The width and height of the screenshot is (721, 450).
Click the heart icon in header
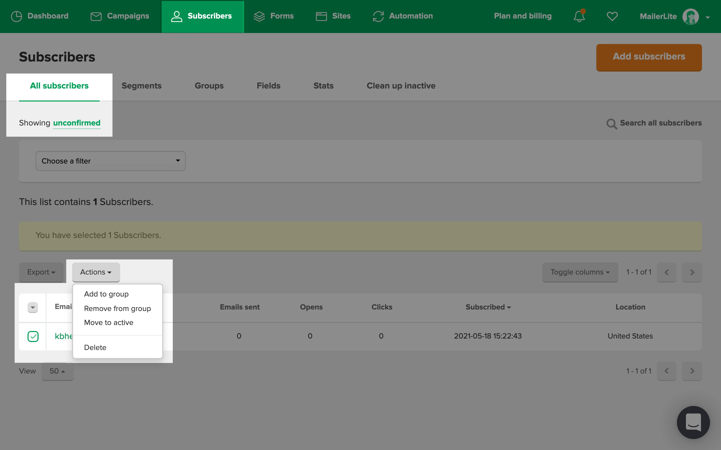pos(612,16)
